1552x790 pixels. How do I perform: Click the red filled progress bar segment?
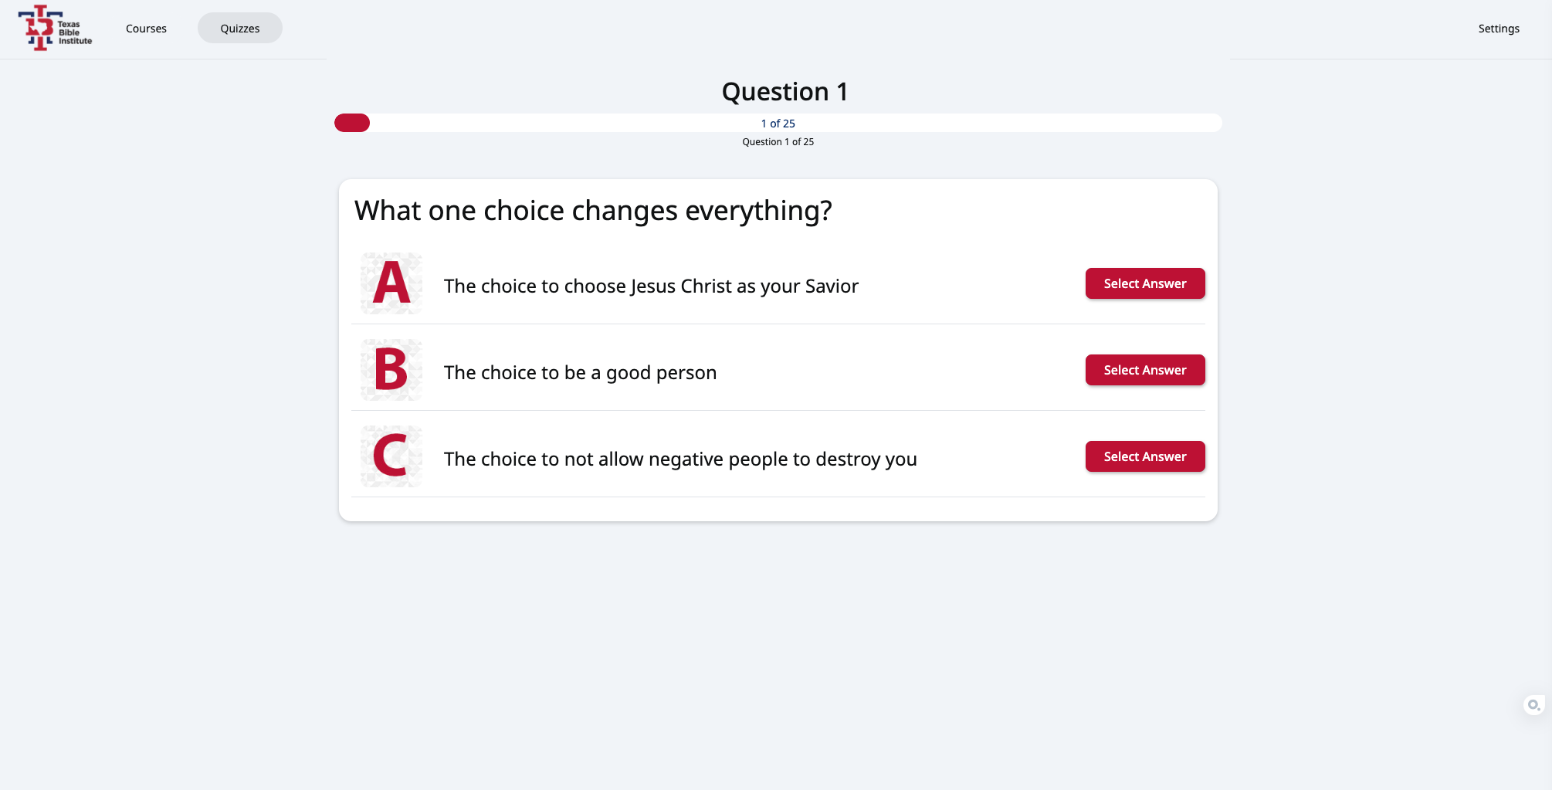click(352, 123)
